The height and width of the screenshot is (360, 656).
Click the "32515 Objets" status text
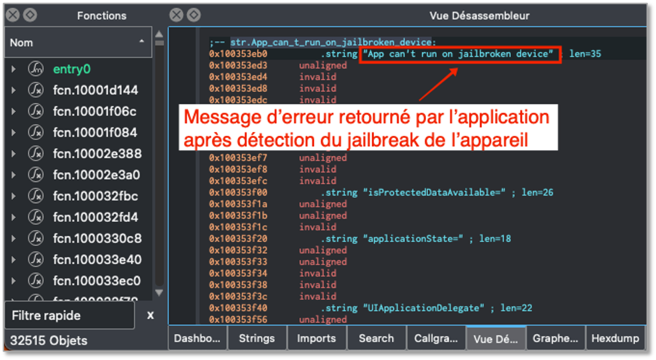(49, 340)
